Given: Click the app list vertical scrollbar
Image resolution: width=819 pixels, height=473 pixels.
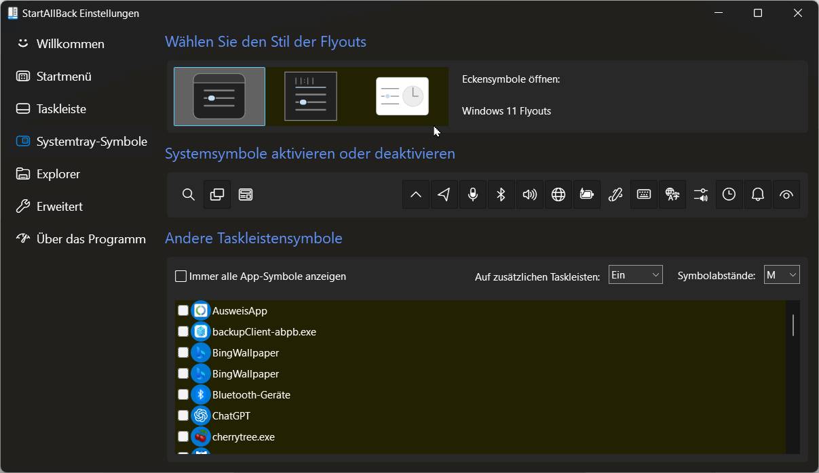Looking at the screenshot, I should [793, 325].
